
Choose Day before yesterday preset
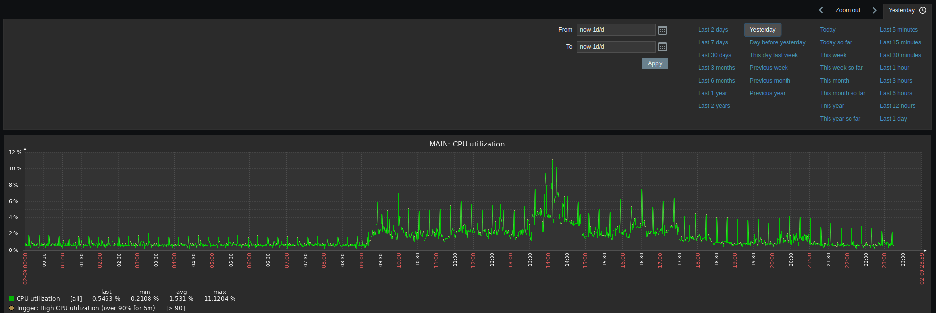coord(777,42)
